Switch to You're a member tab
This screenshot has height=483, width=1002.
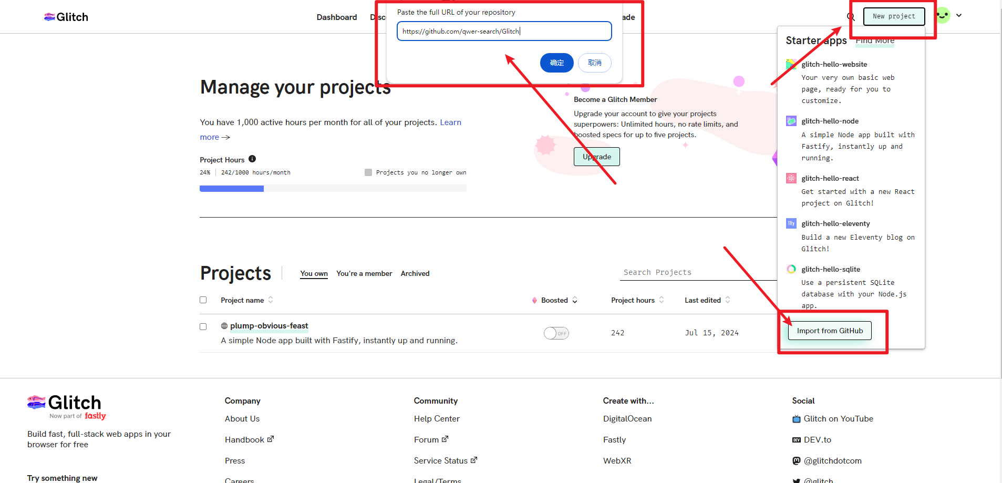click(x=364, y=273)
